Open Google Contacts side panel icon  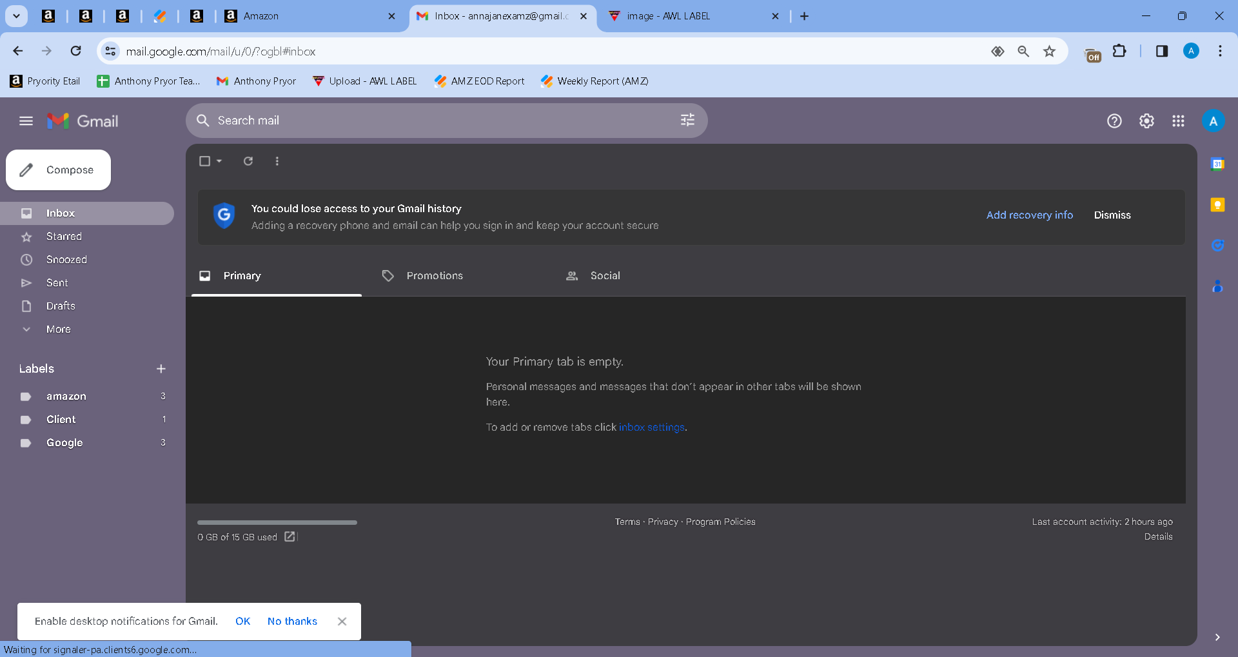(x=1217, y=286)
